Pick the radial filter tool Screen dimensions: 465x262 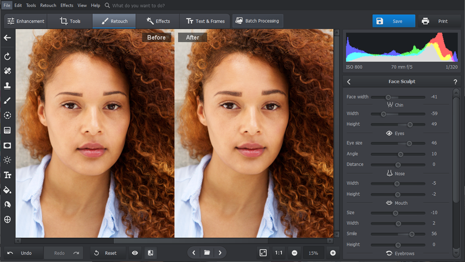(x=7, y=115)
